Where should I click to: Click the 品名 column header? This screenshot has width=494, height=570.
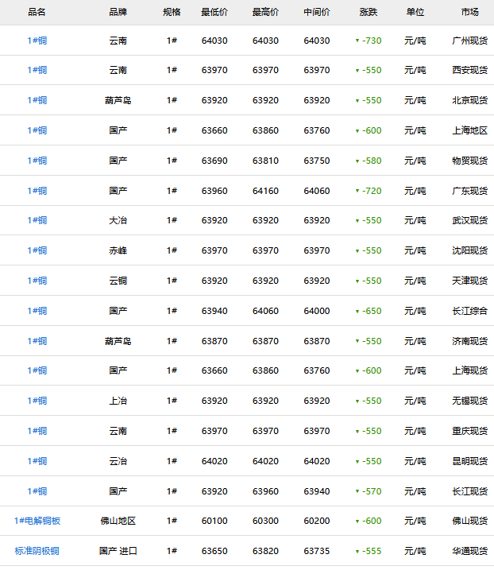click(x=37, y=13)
